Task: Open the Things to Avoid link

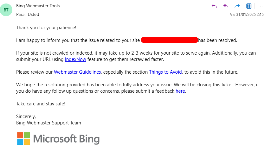Action: tap(165, 72)
